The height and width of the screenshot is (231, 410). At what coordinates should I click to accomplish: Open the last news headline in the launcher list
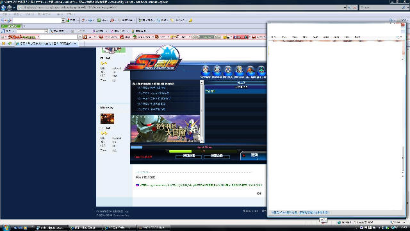pyautogui.click(x=151, y=109)
